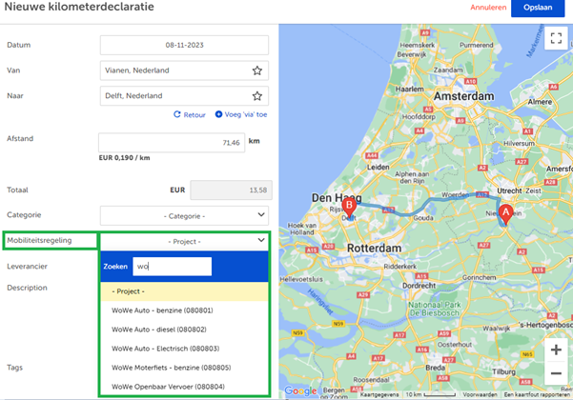
Task: Toggle fullscreen map view
Action: [556, 38]
